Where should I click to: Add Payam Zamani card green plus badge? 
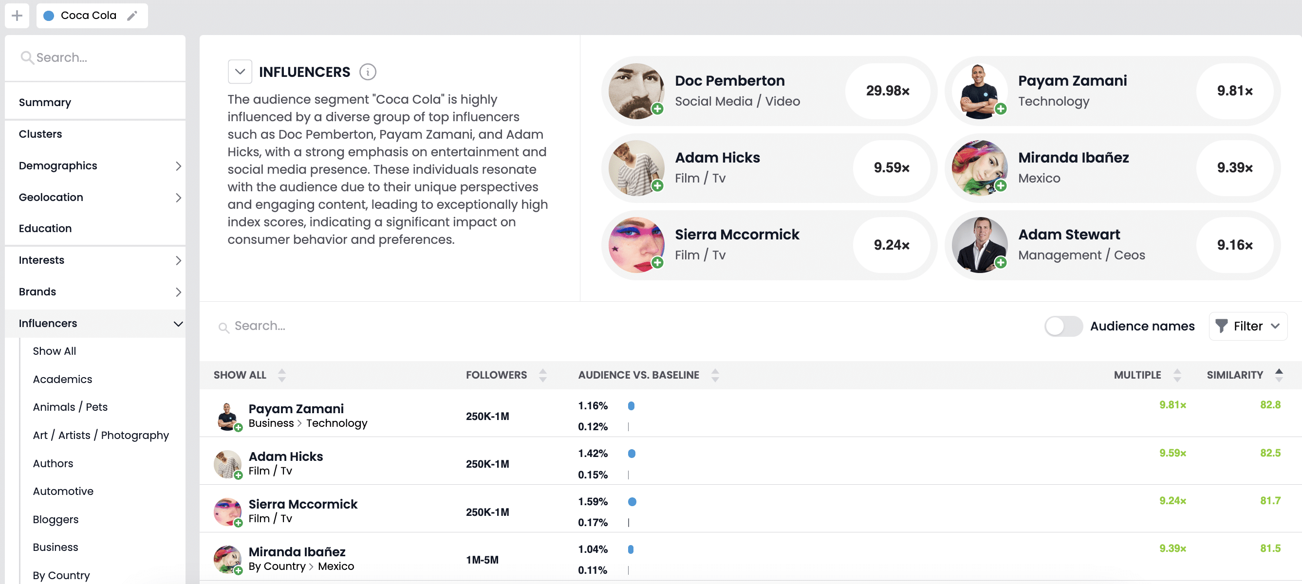(x=1000, y=109)
